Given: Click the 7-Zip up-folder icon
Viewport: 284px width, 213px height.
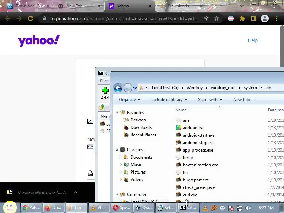Looking at the screenshot, I should 102,107.
